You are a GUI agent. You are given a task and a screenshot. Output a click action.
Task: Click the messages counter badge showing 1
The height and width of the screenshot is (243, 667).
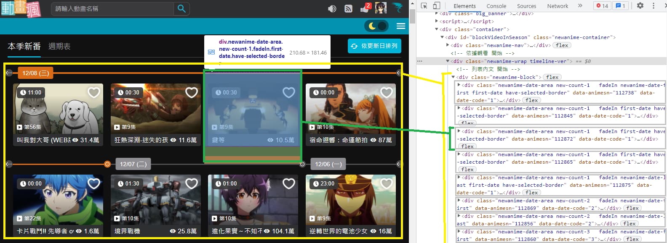coord(620,6)
